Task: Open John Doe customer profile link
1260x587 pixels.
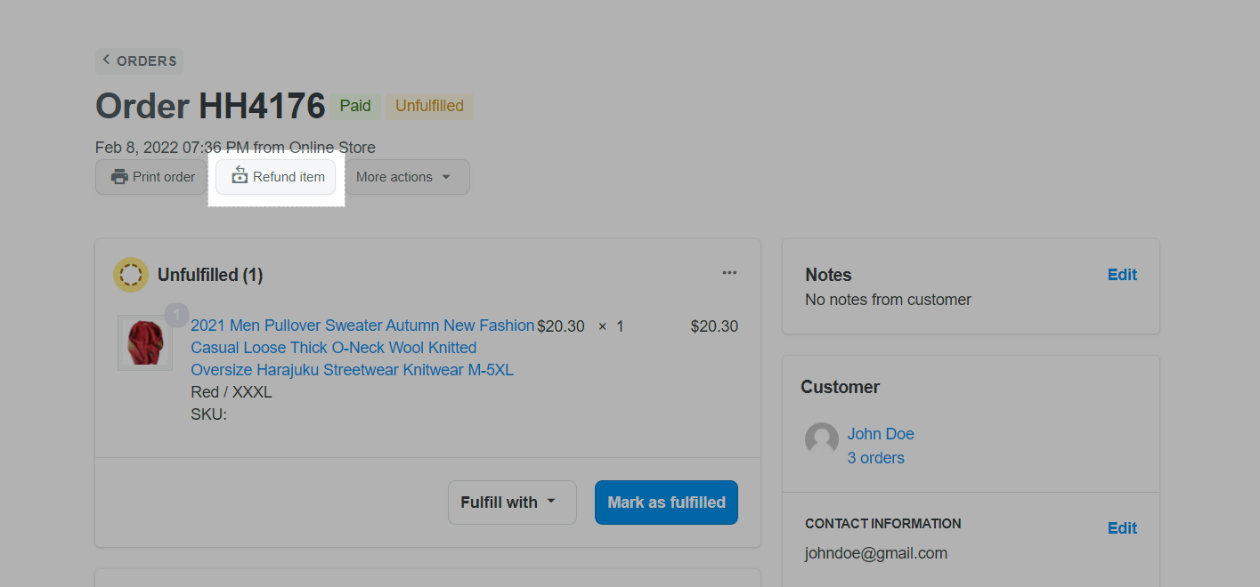Action: point(881,434)
